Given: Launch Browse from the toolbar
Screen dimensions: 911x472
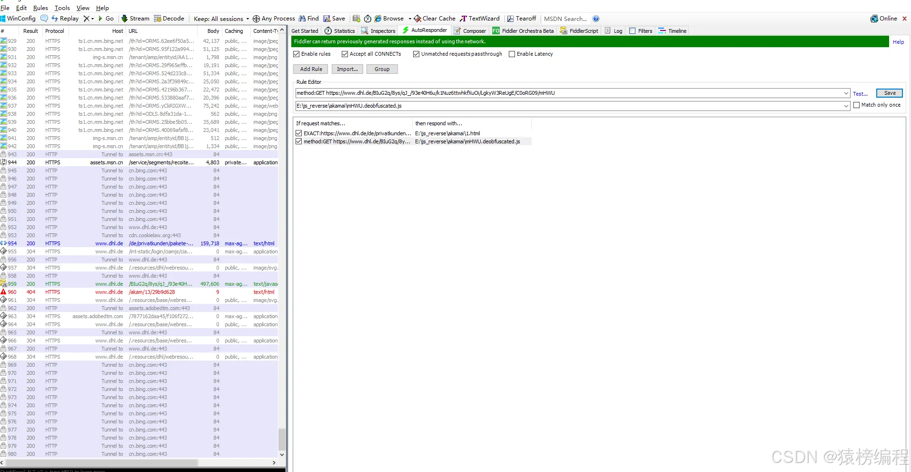Looking at the screenshot, I should click(x=389, y=19).
